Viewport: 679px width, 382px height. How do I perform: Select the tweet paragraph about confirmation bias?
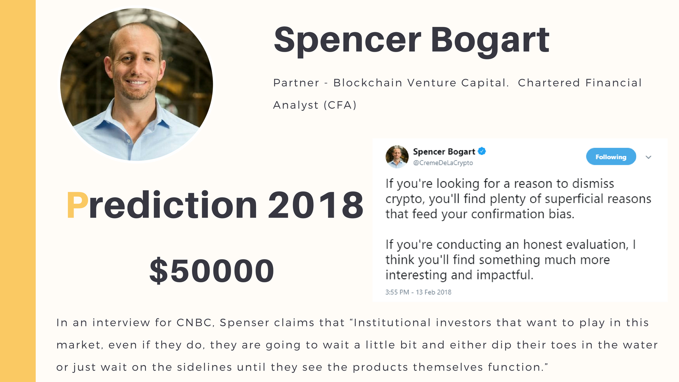518,199
